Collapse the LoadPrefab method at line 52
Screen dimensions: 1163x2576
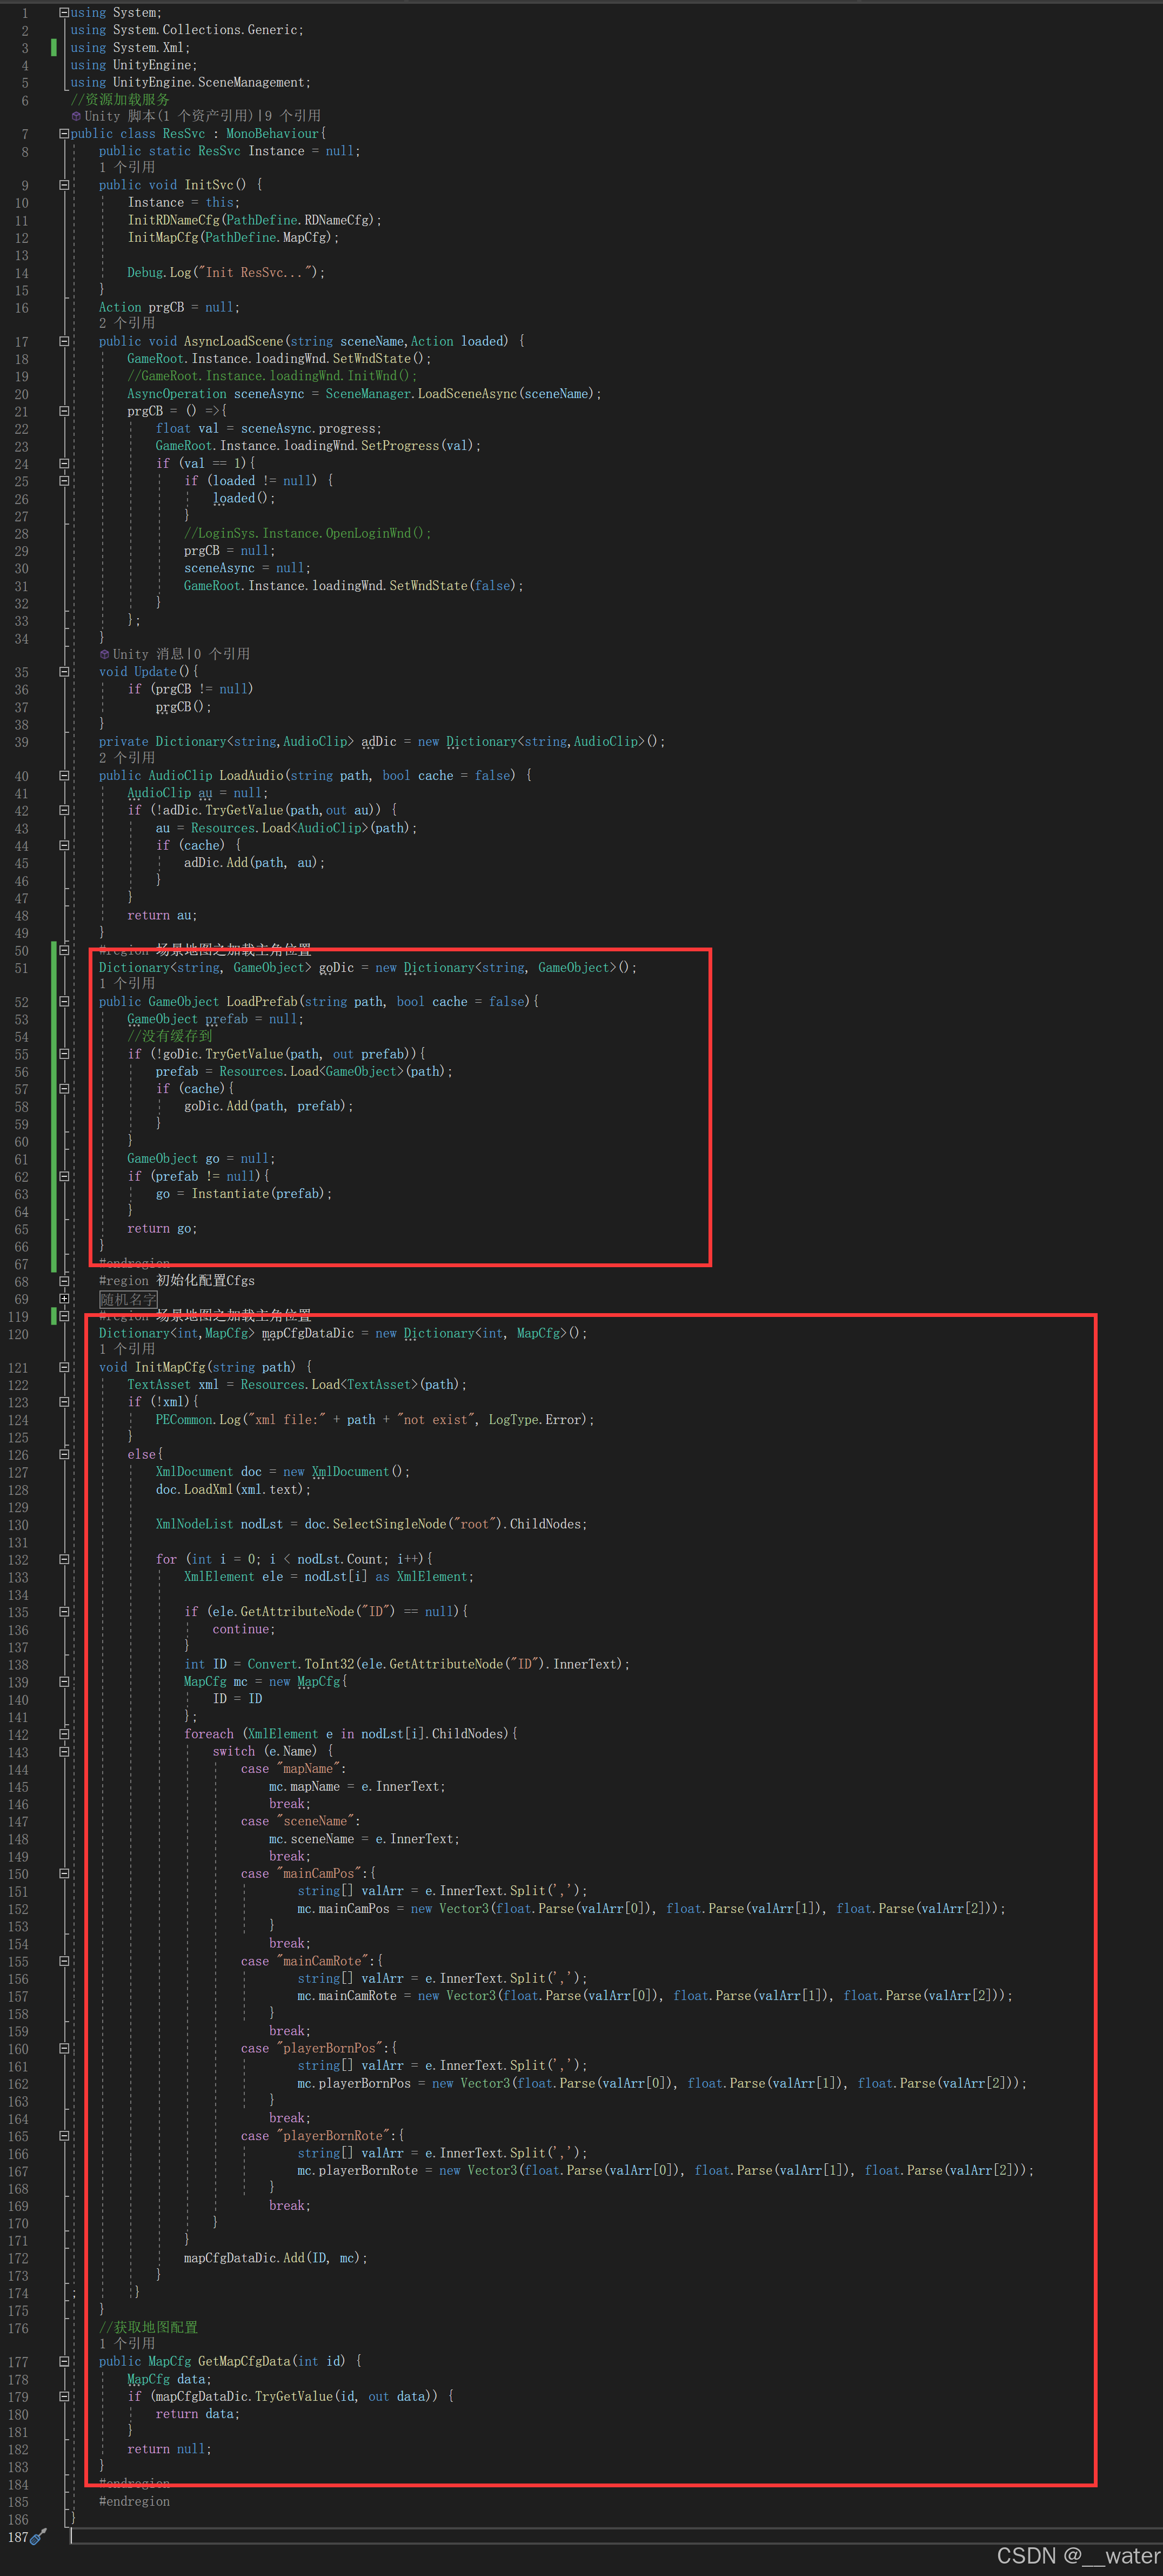tap(64, 1001)
